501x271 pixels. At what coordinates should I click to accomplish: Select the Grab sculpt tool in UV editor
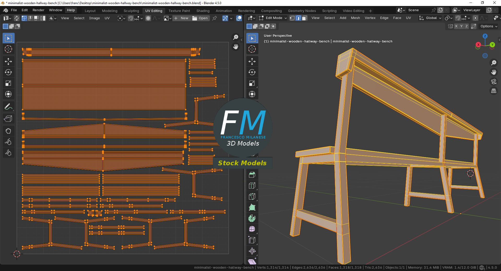click(x=8, y=131)
